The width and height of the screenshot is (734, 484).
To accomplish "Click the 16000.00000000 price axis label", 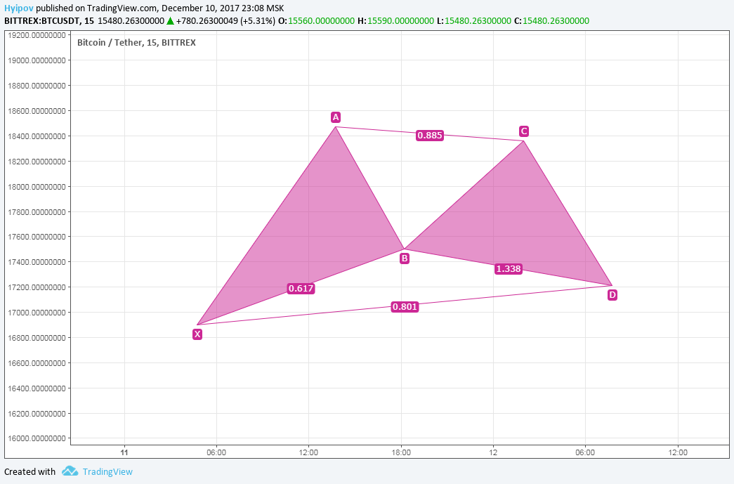I will [x=37, y=438].
